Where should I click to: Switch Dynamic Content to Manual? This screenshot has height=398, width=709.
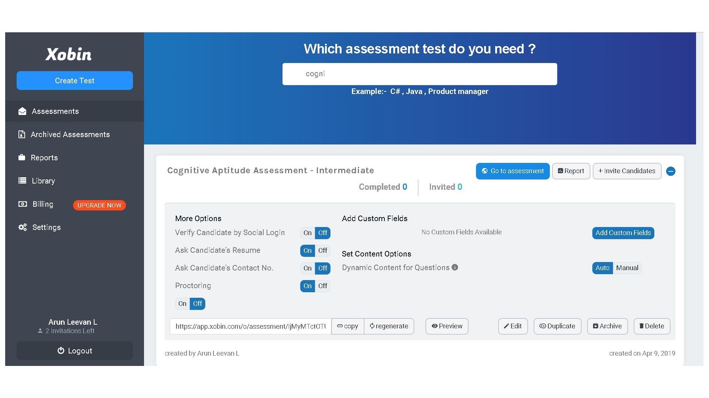coord(627,268)
